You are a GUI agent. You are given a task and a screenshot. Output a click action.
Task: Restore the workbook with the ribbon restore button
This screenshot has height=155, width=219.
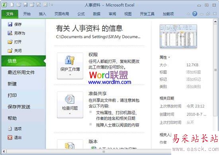208,14
